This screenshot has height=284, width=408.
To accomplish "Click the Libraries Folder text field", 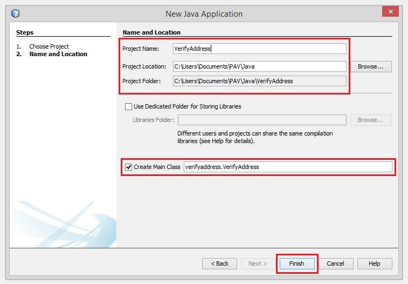I will [x=262, y=120].
